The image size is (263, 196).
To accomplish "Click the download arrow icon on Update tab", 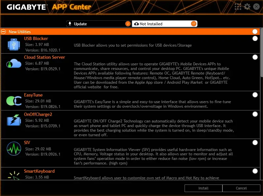I will coord(70,24).
